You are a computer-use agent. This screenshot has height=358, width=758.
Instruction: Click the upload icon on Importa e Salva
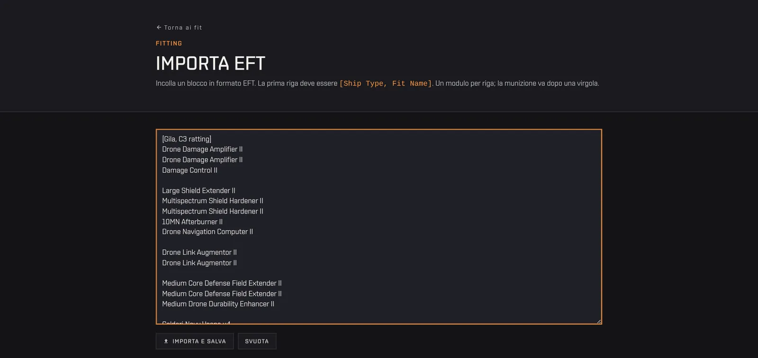(x=166, y=341)
